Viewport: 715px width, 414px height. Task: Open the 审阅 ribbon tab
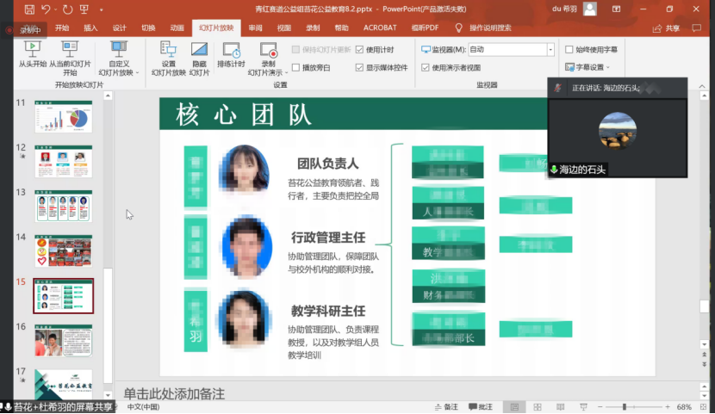coord(255,28)
